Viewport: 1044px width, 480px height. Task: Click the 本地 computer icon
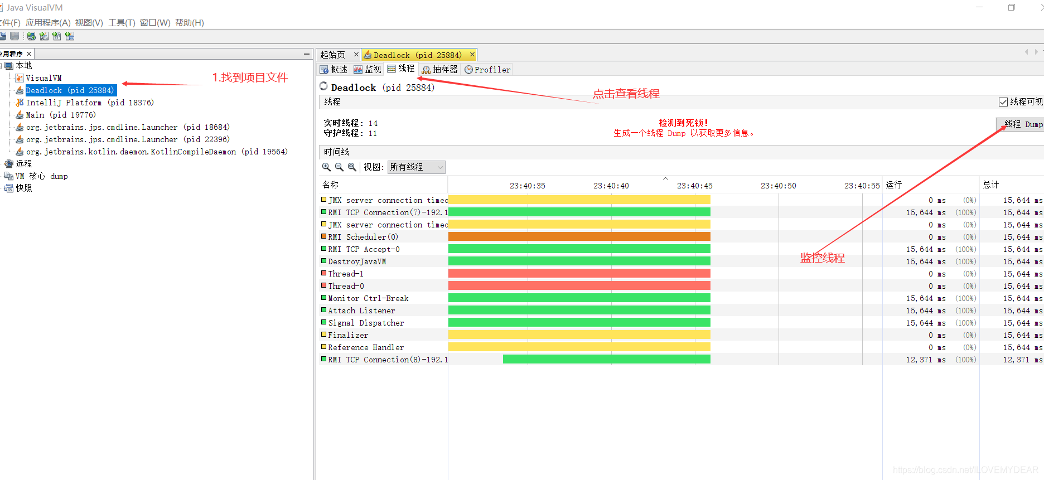9,66
